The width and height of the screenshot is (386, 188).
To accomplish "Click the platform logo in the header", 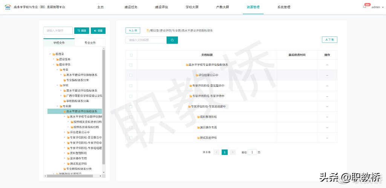I will click(x=8, y=7).
